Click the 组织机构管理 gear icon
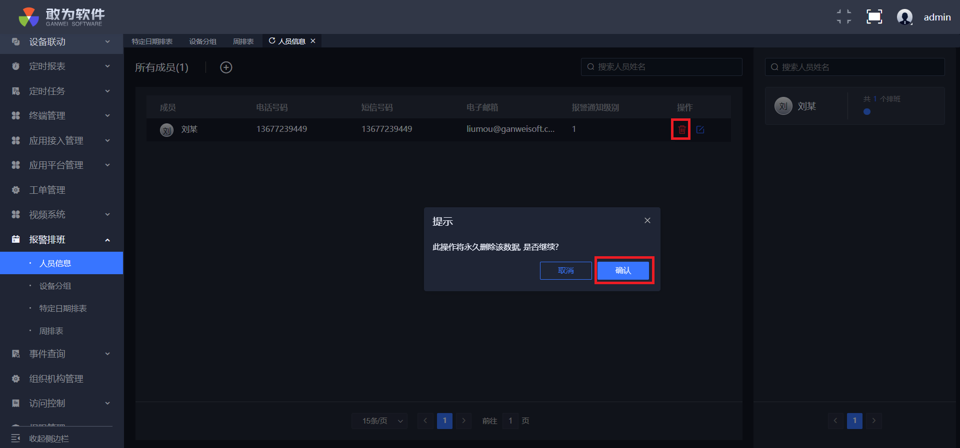The width and height of the screenshot is (960, 448). (x=15, y=379)
